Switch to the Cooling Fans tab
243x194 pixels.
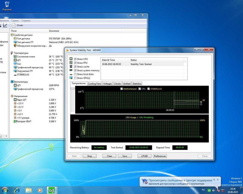(94, 84)
